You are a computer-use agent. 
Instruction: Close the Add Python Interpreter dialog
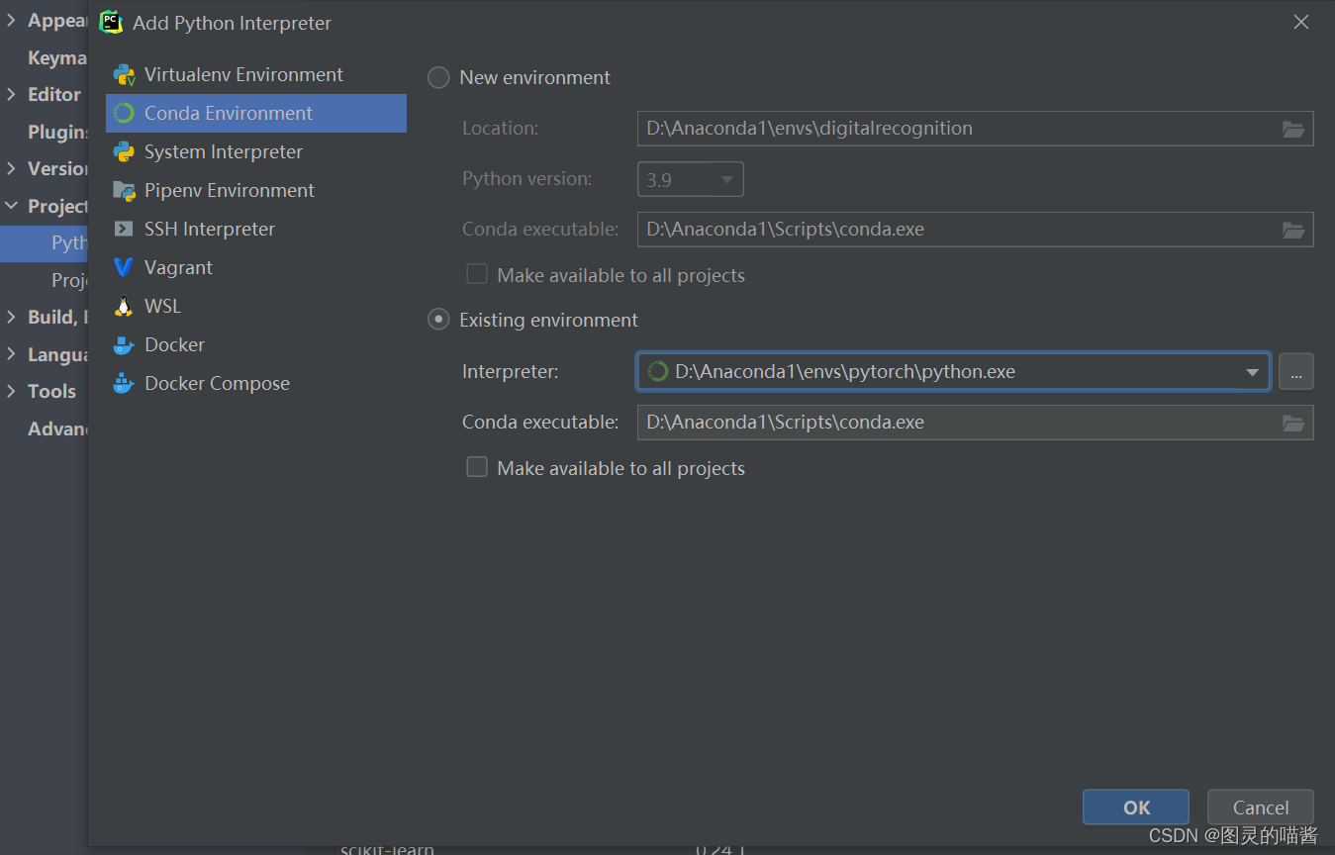(x=1301, y=22)
